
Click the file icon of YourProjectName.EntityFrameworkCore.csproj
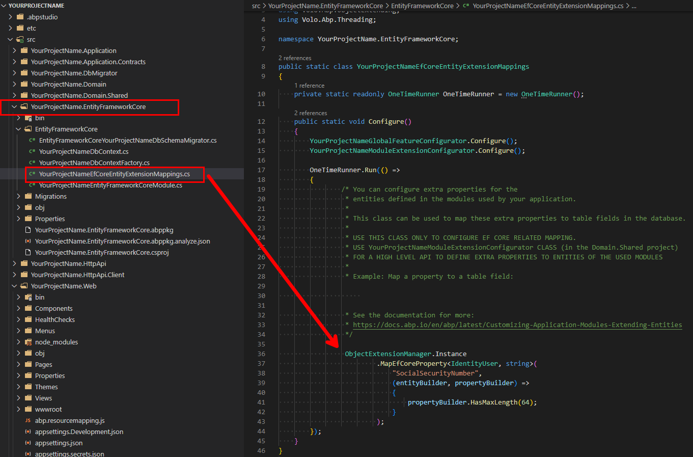(x=28, y=253)
